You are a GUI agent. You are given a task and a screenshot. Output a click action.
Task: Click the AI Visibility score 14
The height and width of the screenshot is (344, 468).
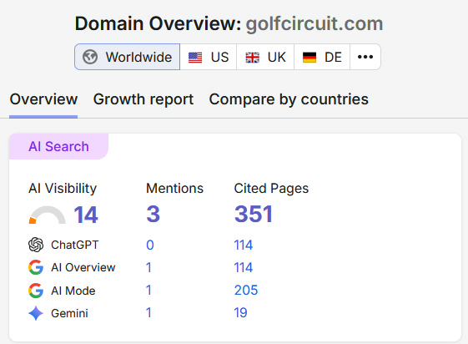point(86,215)
